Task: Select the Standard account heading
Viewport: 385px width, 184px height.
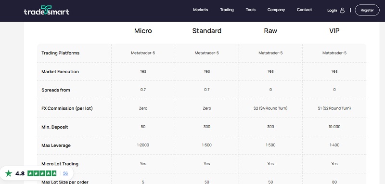Action: click(x=207, y=31)
